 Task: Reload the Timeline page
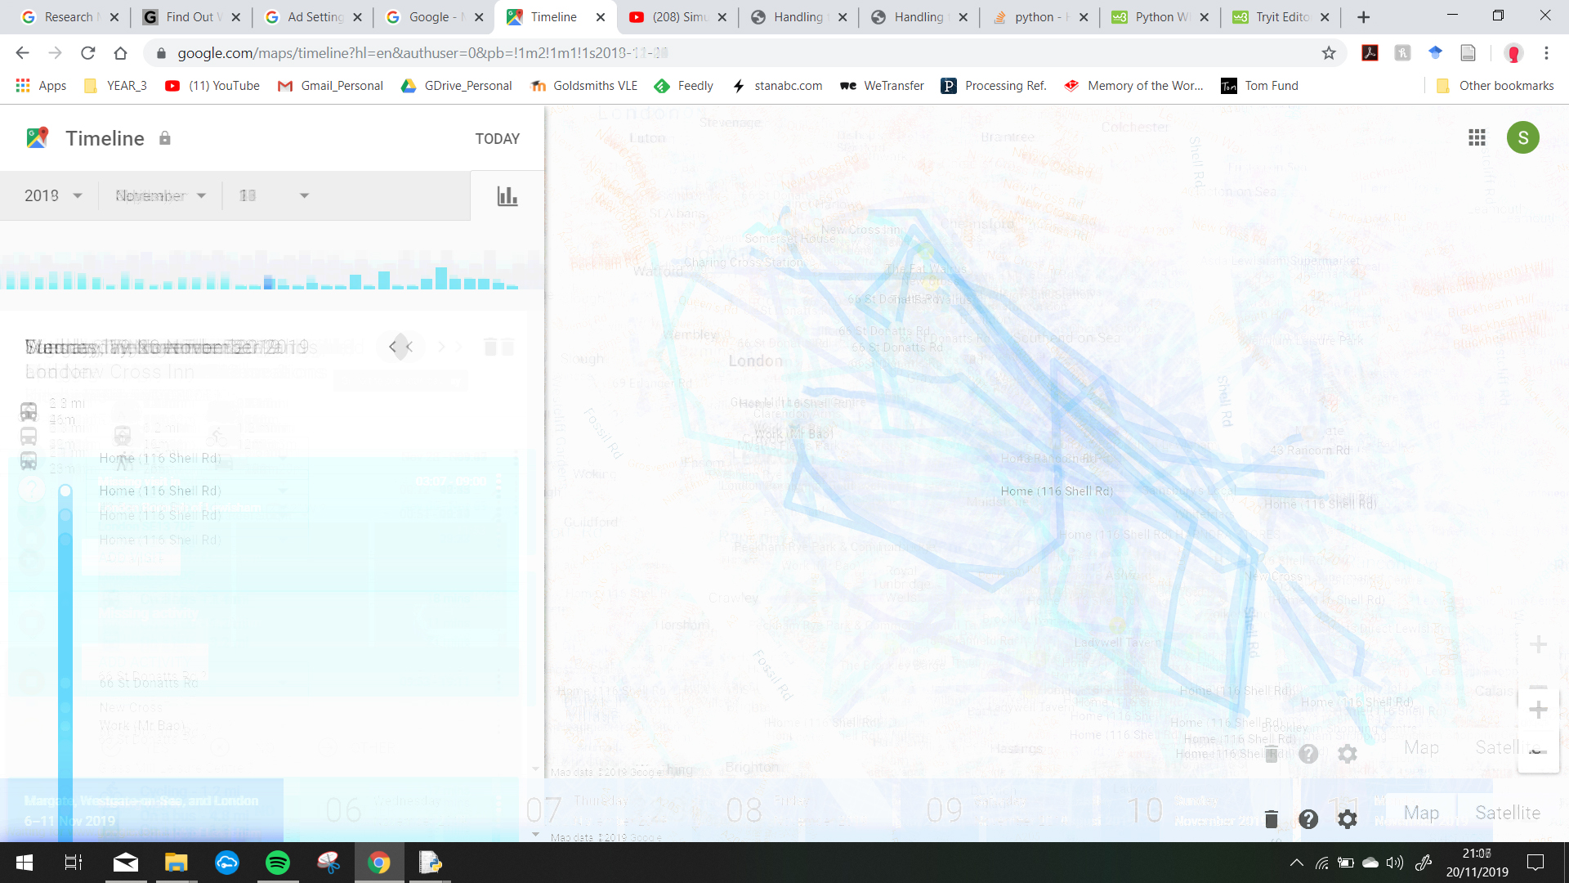point(88,53)
